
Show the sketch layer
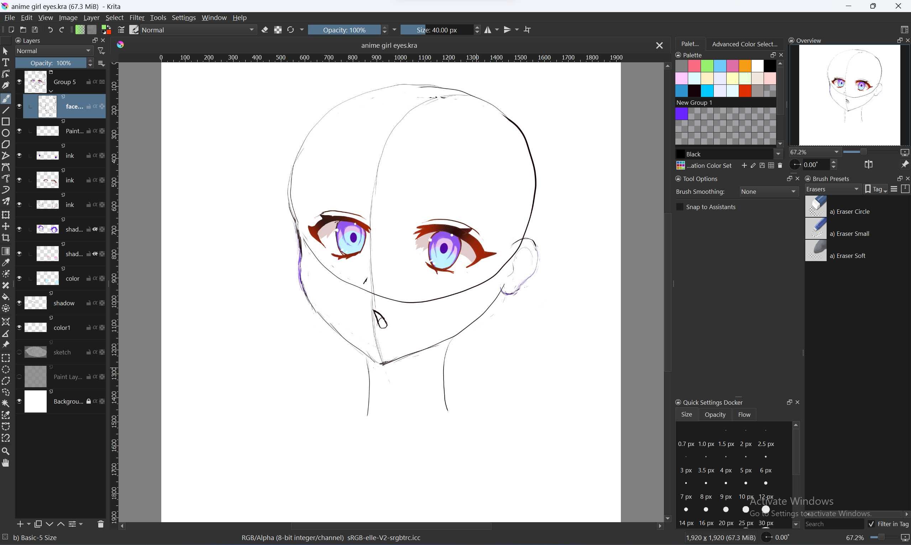19,352
